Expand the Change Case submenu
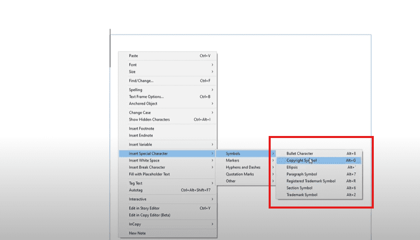Viewport: 420px width, 240px height. click(x=140, y=113)
